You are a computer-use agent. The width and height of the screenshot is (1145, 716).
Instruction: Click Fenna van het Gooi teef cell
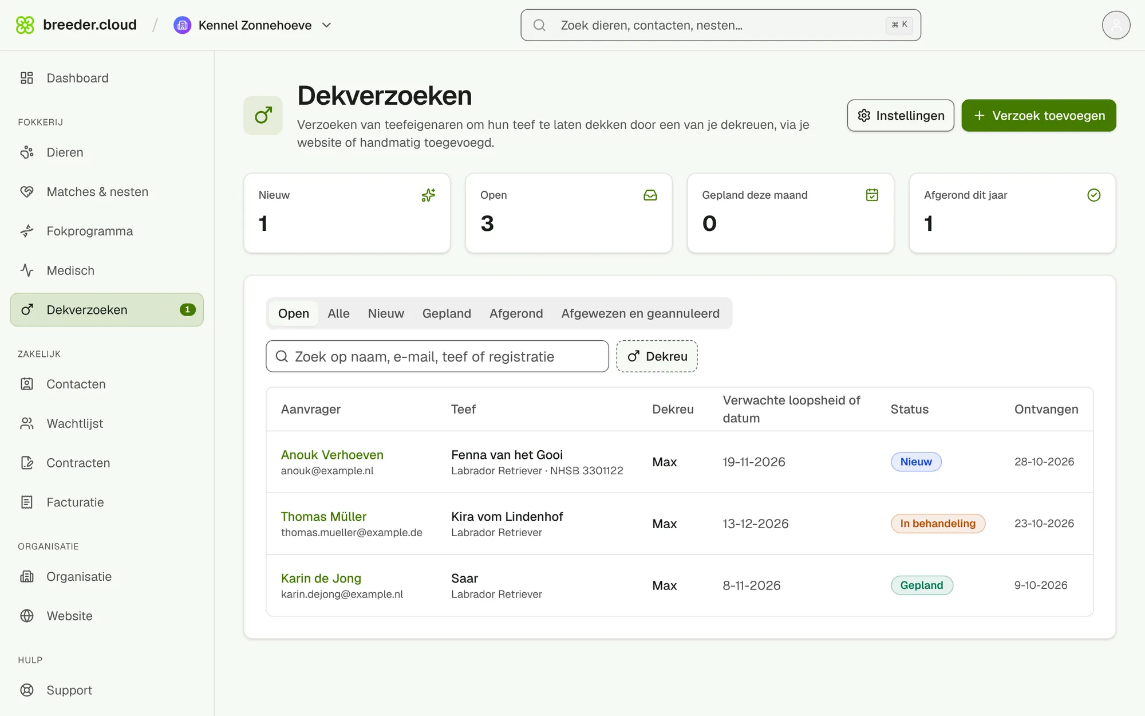coord(537,462)
